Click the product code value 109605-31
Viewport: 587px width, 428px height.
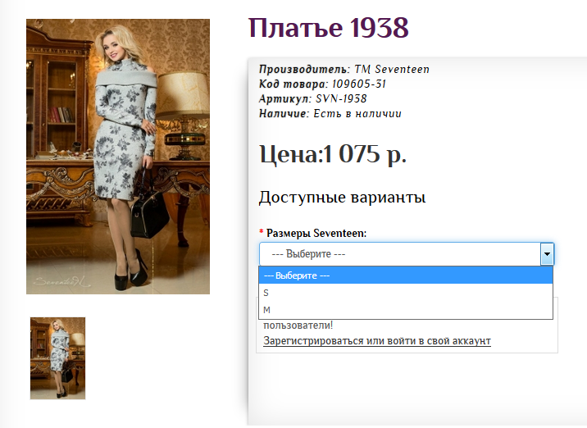click(x=358, y=84)
